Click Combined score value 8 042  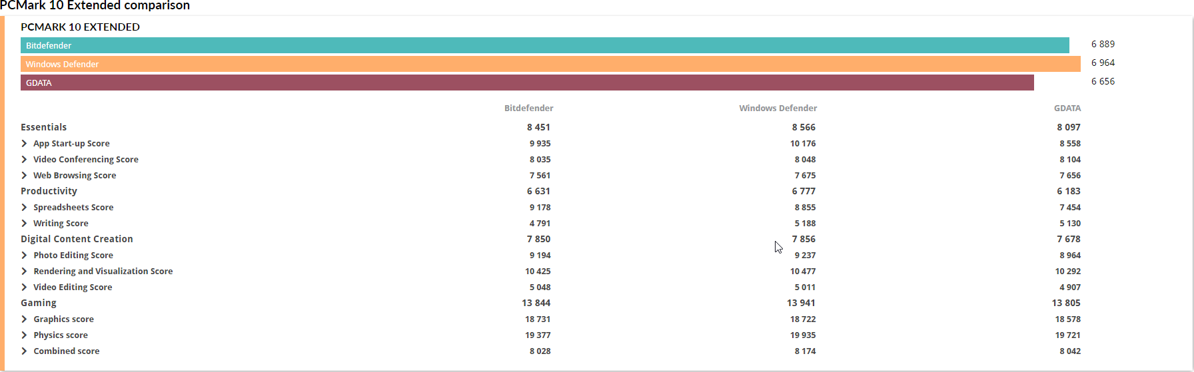[1070, 351]
